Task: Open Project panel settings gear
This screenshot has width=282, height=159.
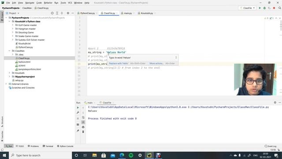Action: pyautogui.click(x=68, y=13)
